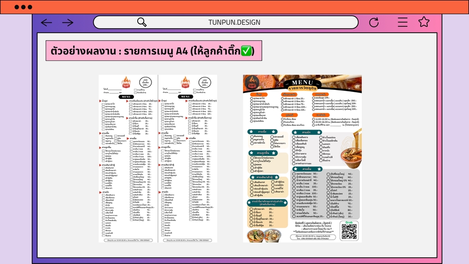Viewport: 469px width, 264px height.
Task: Click the flame logo in the colorful menu header
Action: click(x=252, y=83)
